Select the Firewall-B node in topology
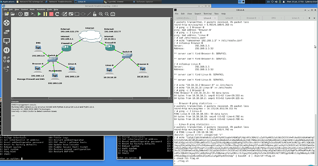The image size is (318, 166). [110, 47]
